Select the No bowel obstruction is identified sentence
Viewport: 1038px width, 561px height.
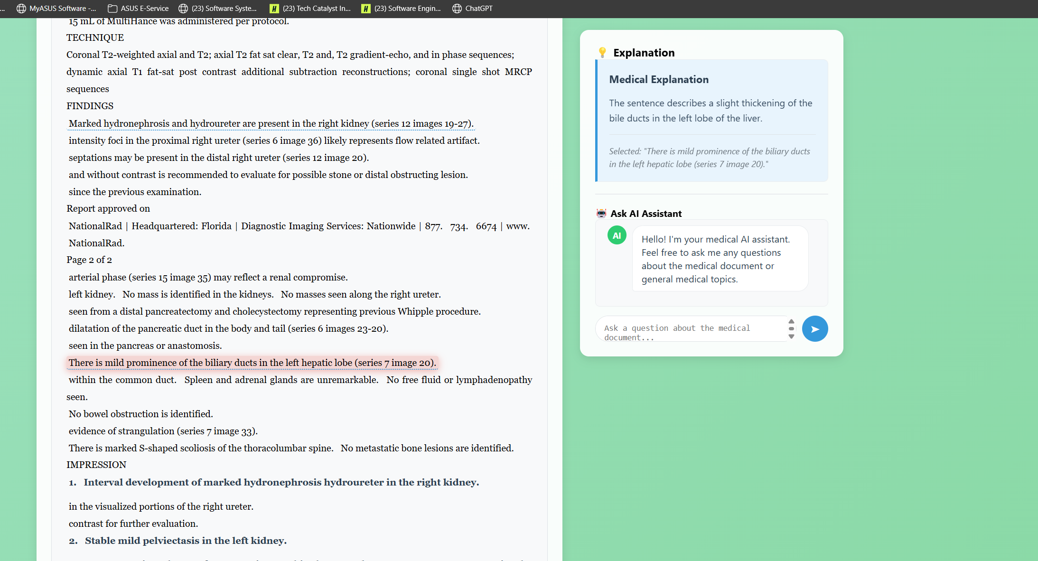(x=140, y=414)
